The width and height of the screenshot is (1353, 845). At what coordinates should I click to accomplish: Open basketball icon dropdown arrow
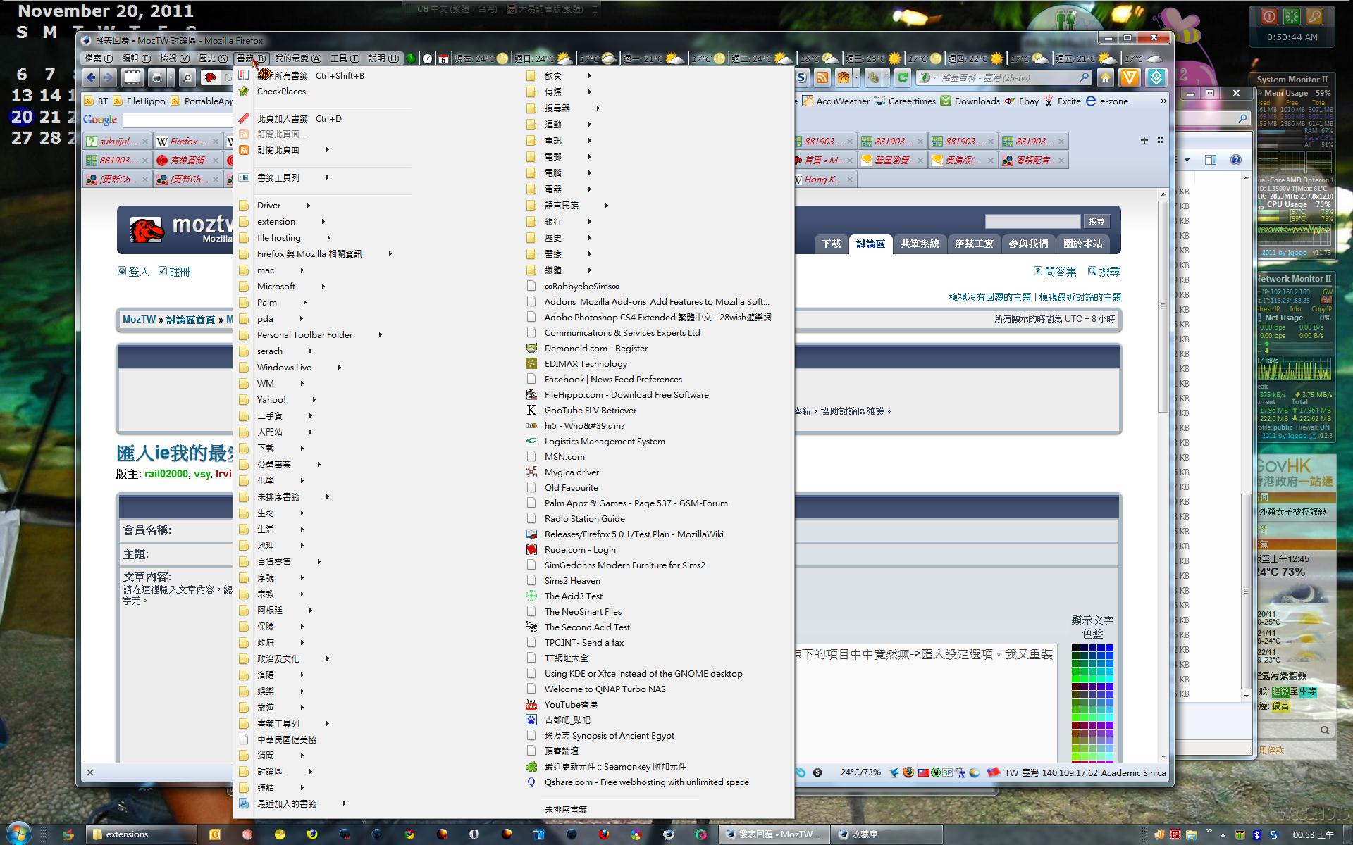(856, 77)
